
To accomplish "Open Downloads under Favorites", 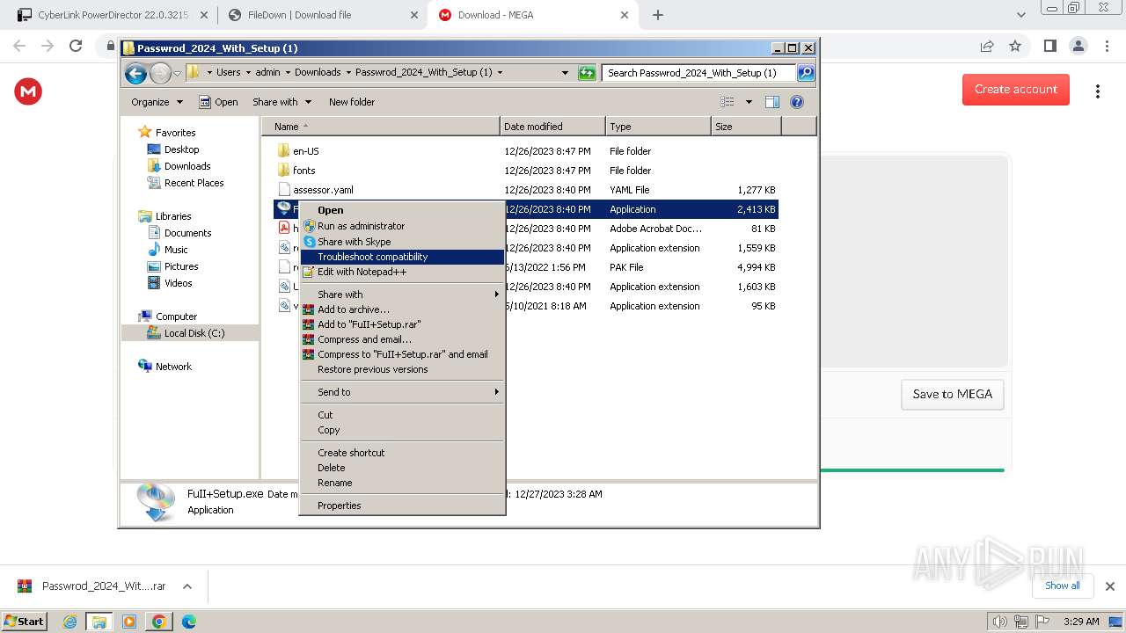I will point(187,166).
